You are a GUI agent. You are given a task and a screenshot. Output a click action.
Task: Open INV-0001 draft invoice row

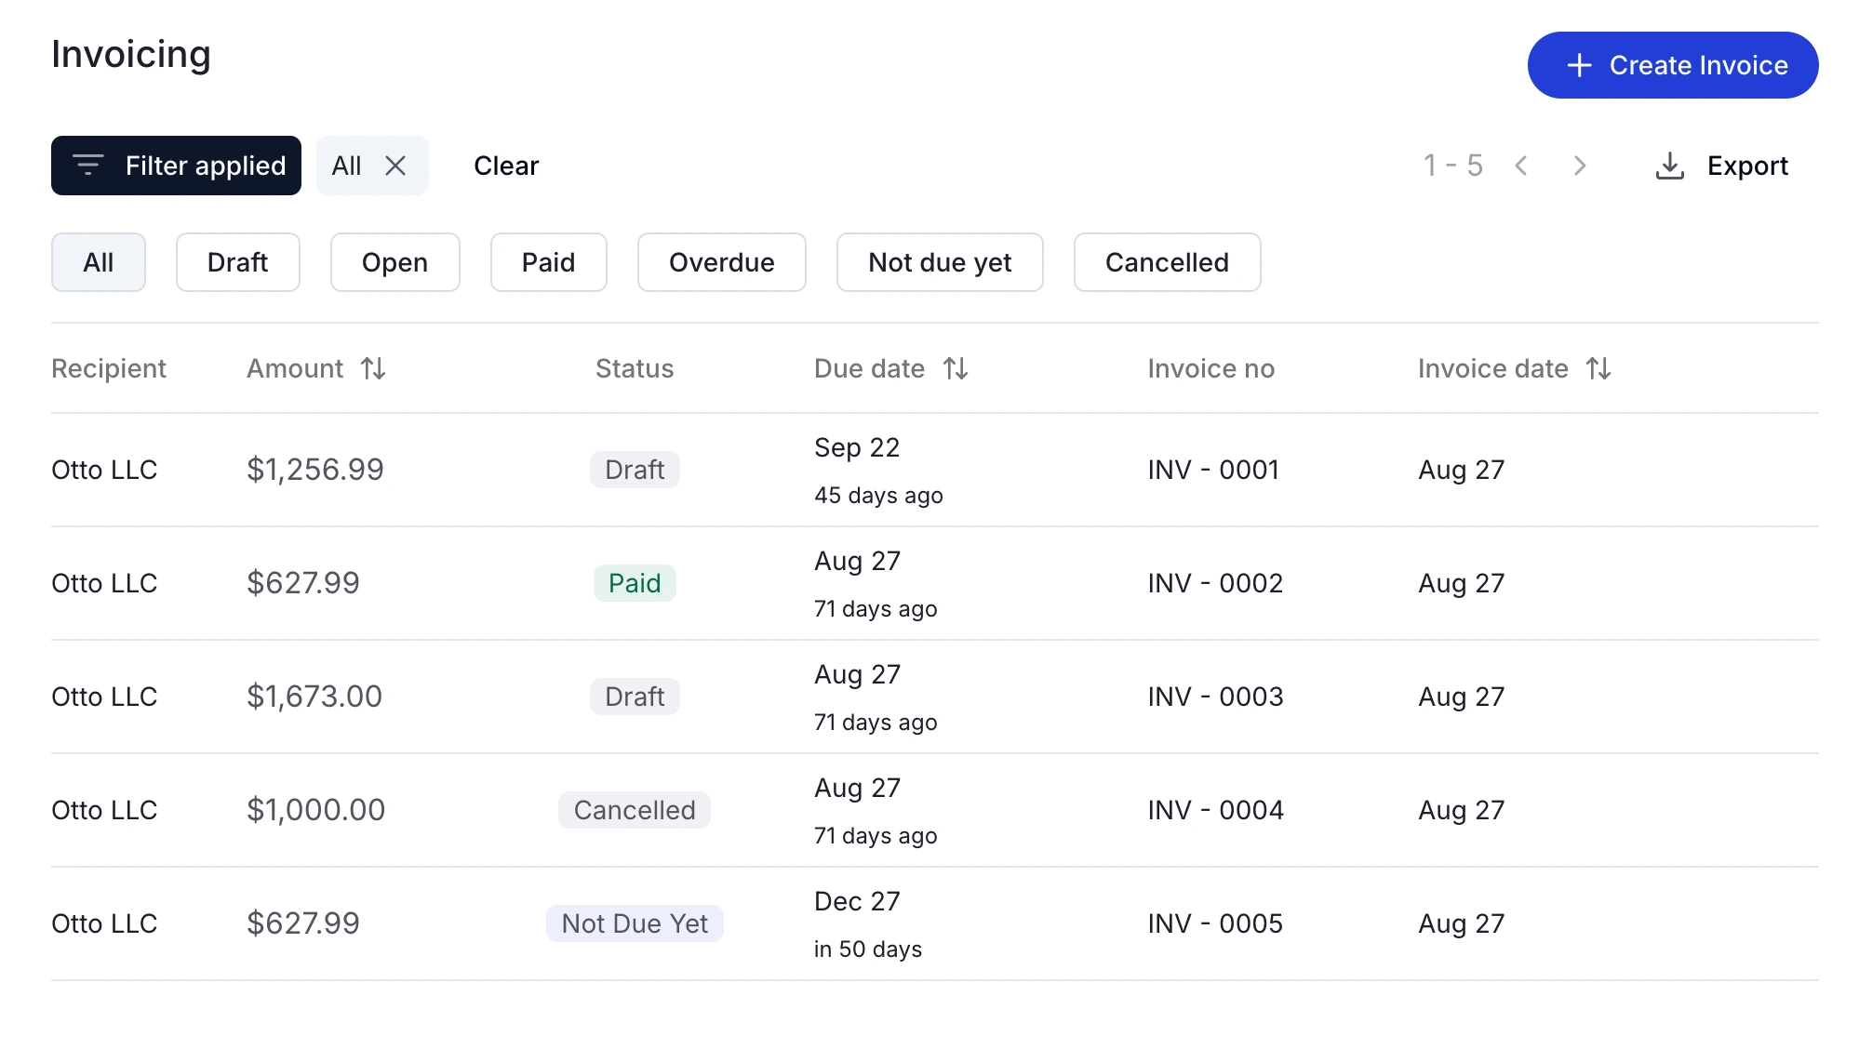pos(929,470)
